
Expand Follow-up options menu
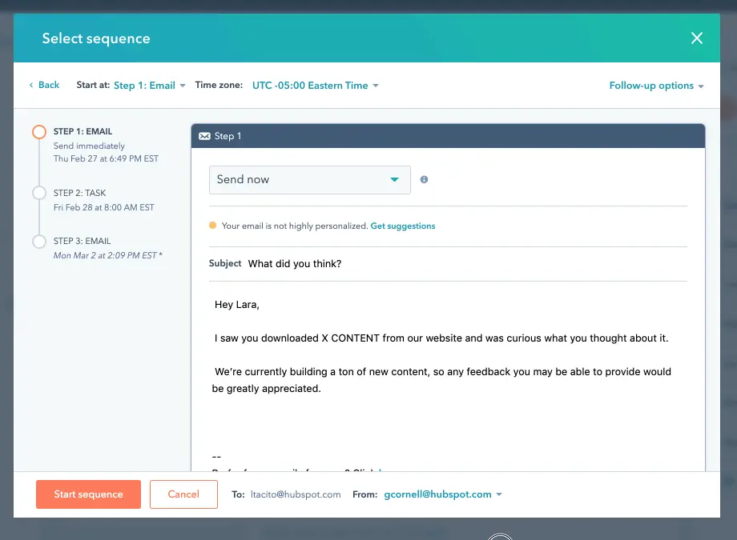click(x=656, y=86)
